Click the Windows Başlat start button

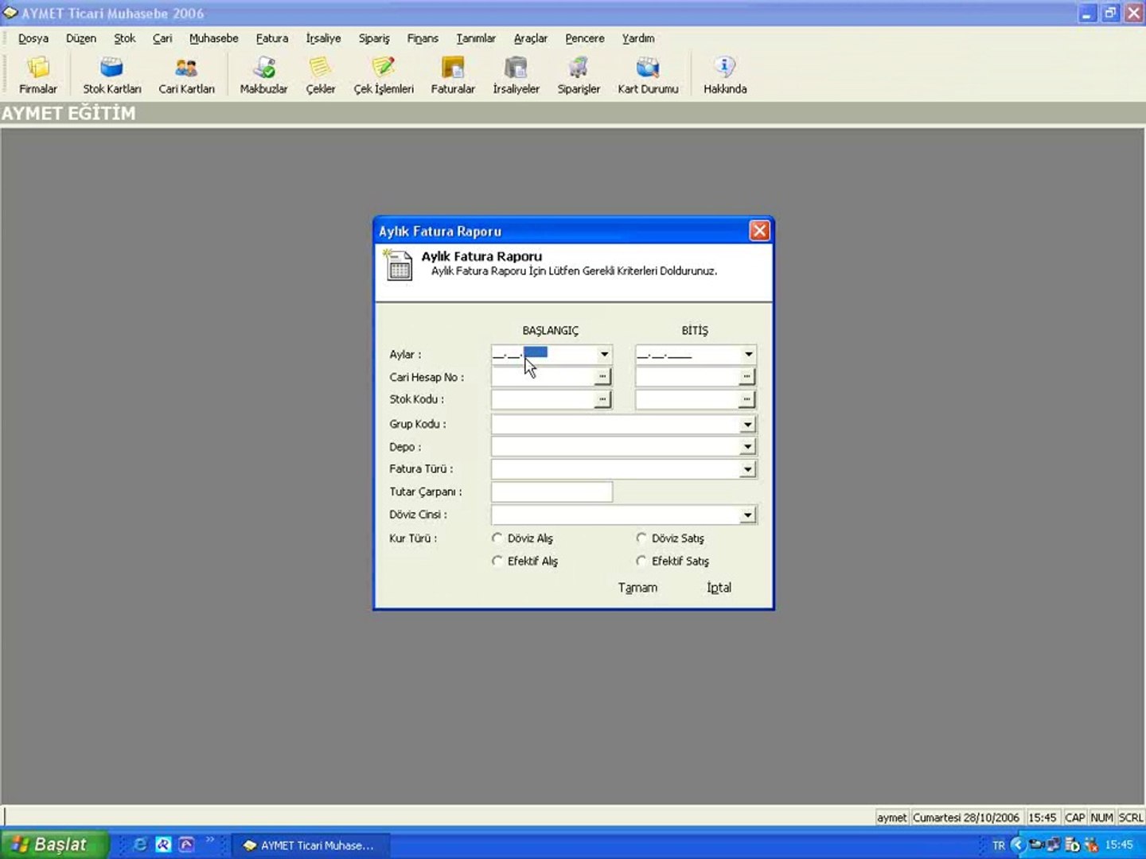[54, 845]
